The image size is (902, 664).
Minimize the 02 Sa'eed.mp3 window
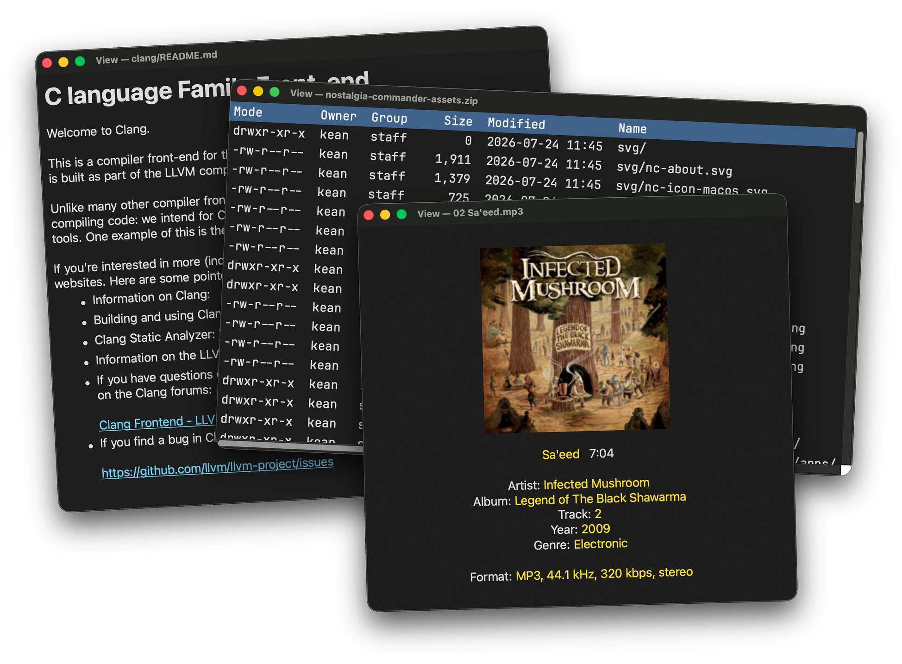click(385, 214)
